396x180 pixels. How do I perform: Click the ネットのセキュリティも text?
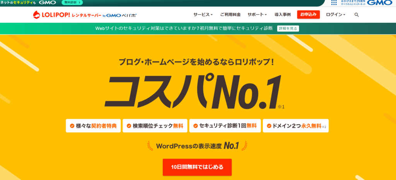(18, 2)
